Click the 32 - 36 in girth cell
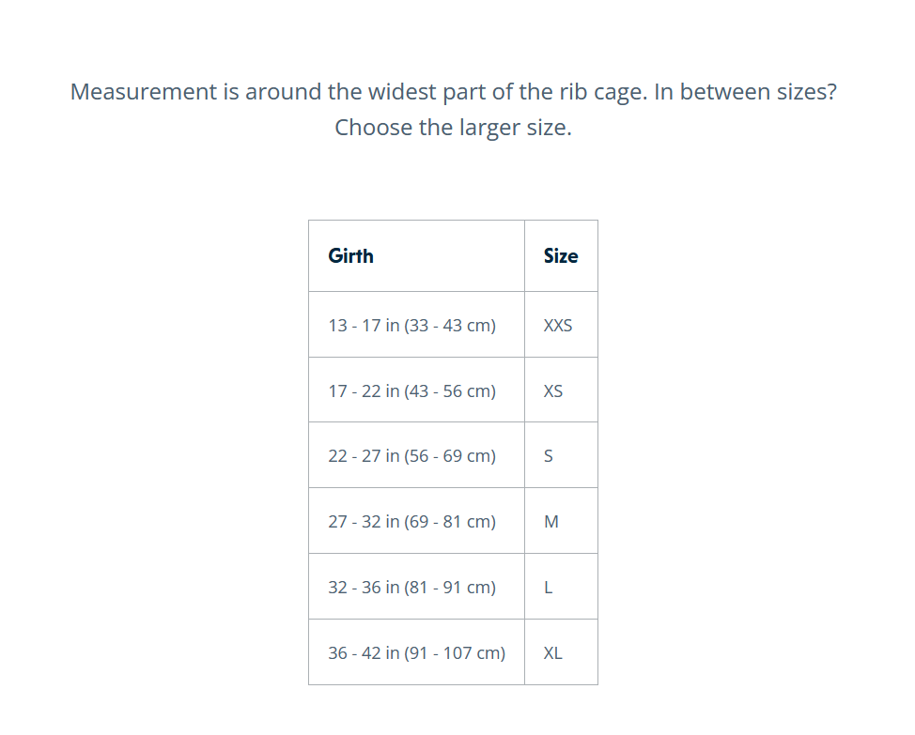 (416, 587)
